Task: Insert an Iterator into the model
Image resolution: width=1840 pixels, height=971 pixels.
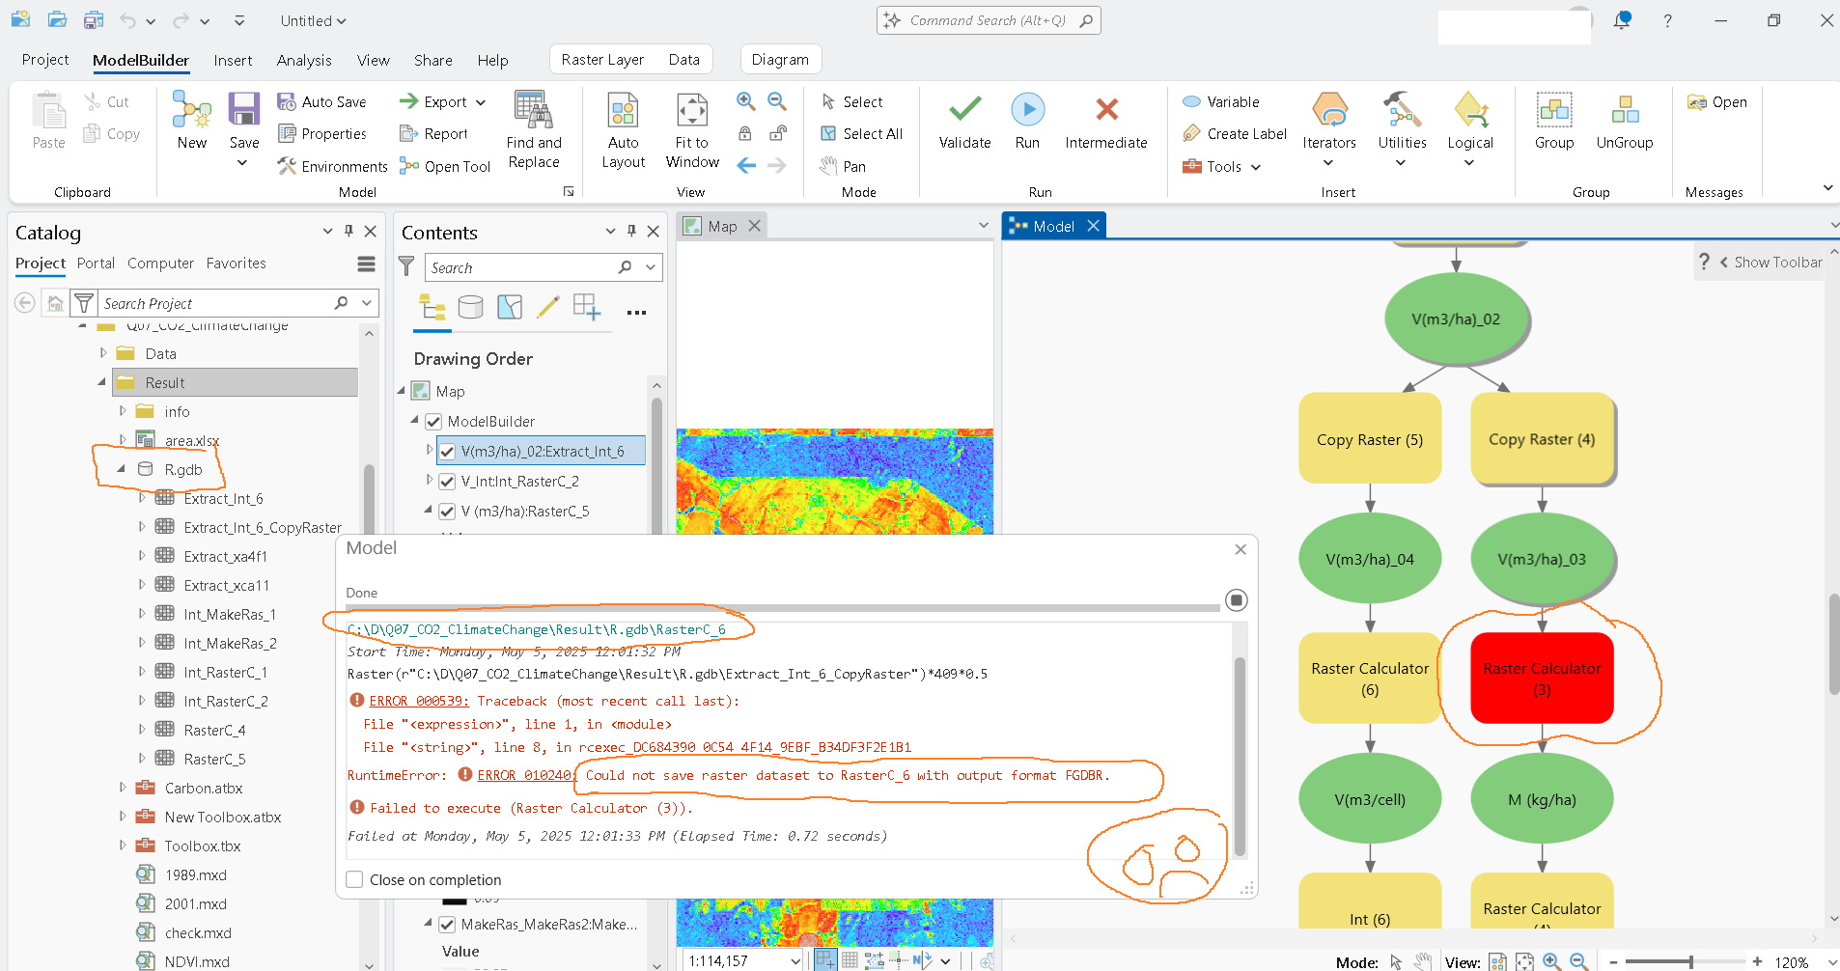Action: click(1329, 125)
